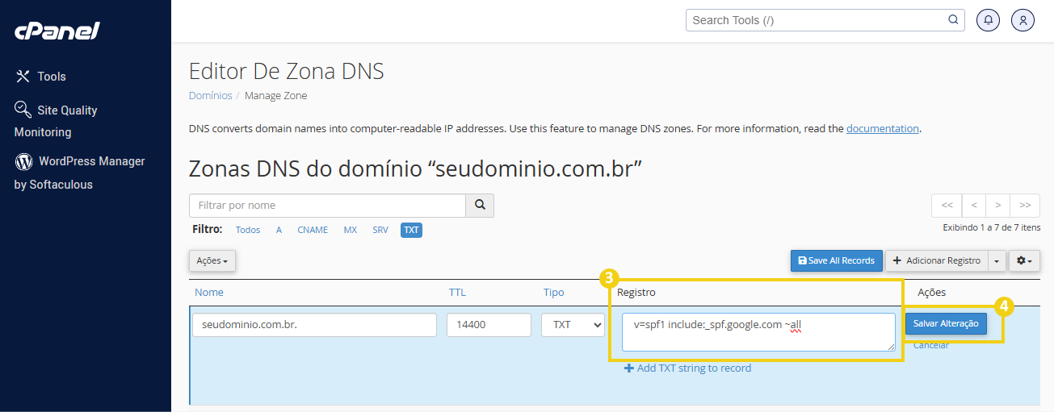Click the magnifier search button beside name filter
1054x412 pixels.
480,206
